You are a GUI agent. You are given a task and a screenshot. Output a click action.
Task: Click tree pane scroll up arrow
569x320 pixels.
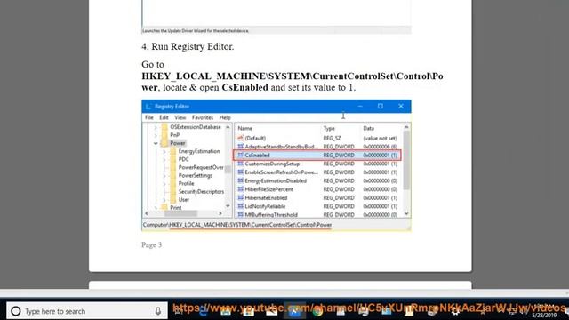pyautogui.click(x=228, y=127)
